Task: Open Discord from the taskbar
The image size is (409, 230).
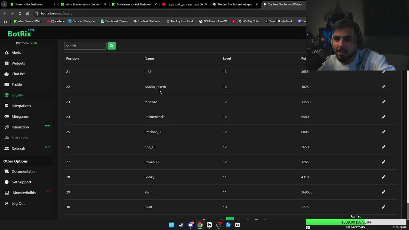Action: (x=191, y=225)
